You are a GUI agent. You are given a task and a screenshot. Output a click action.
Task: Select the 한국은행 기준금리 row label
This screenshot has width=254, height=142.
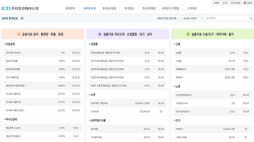click(13, 53)
